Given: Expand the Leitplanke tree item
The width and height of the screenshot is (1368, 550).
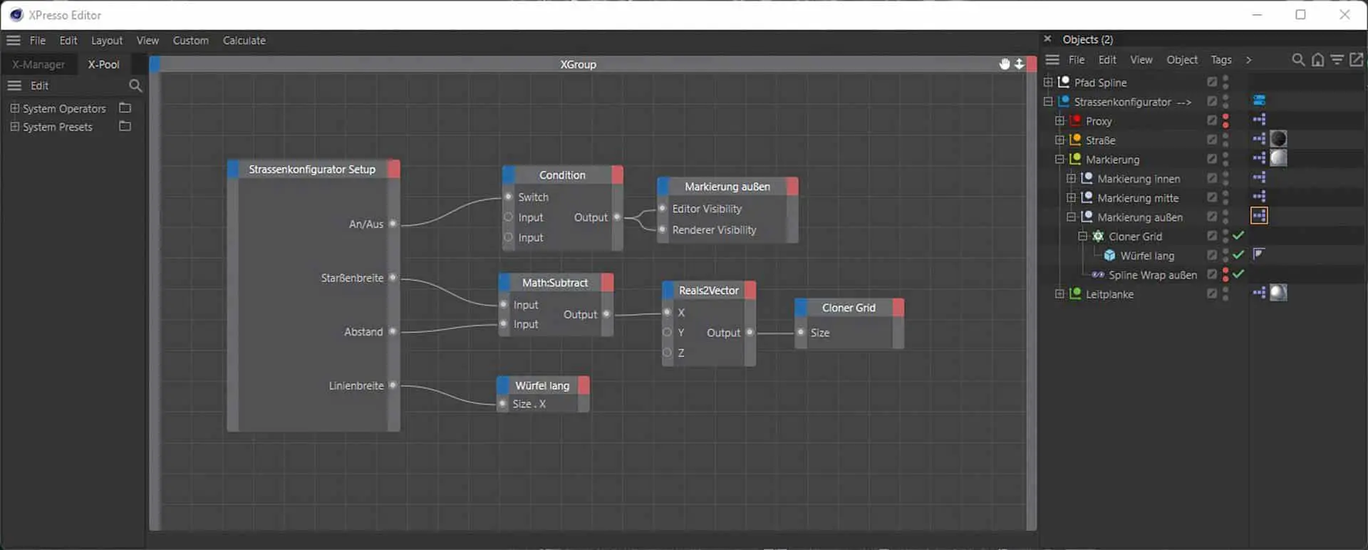Looking at the screenshot, I should pos(1059,294).
